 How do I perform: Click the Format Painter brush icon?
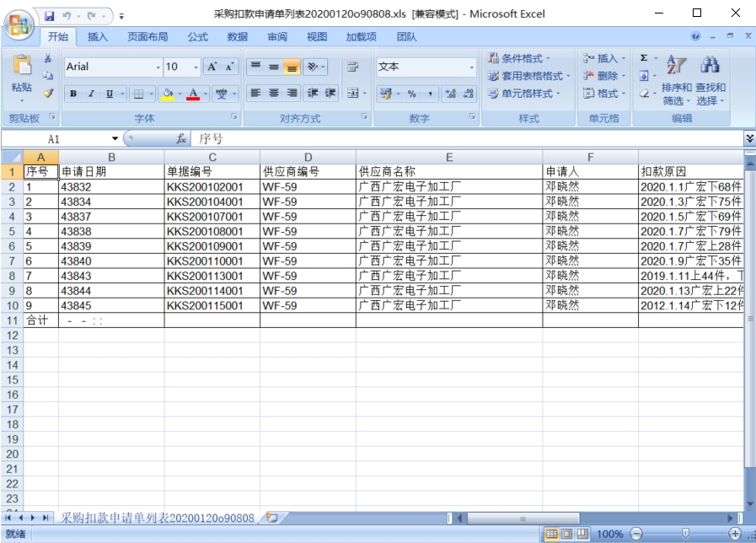click(48, 94)
